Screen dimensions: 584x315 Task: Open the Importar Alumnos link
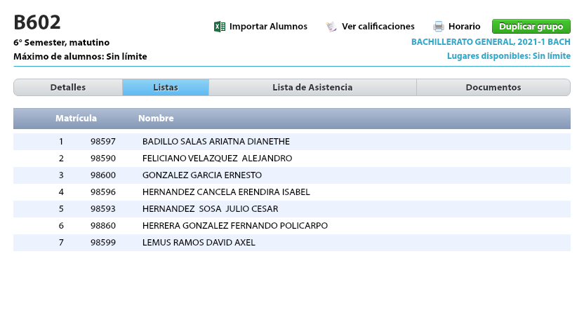[268, 27]
